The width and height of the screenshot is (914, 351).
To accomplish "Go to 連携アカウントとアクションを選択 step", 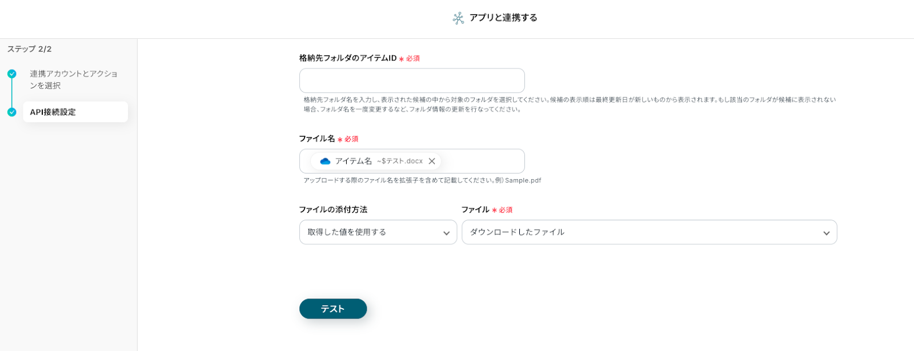I will (74, 80).
